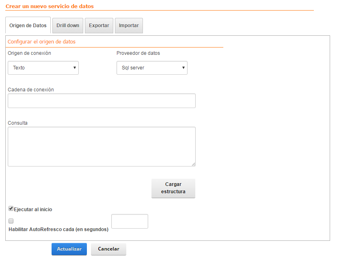The image size is (337, 266).
Task: Click the Cargar estructura button
Action: (x=173, y=188)
